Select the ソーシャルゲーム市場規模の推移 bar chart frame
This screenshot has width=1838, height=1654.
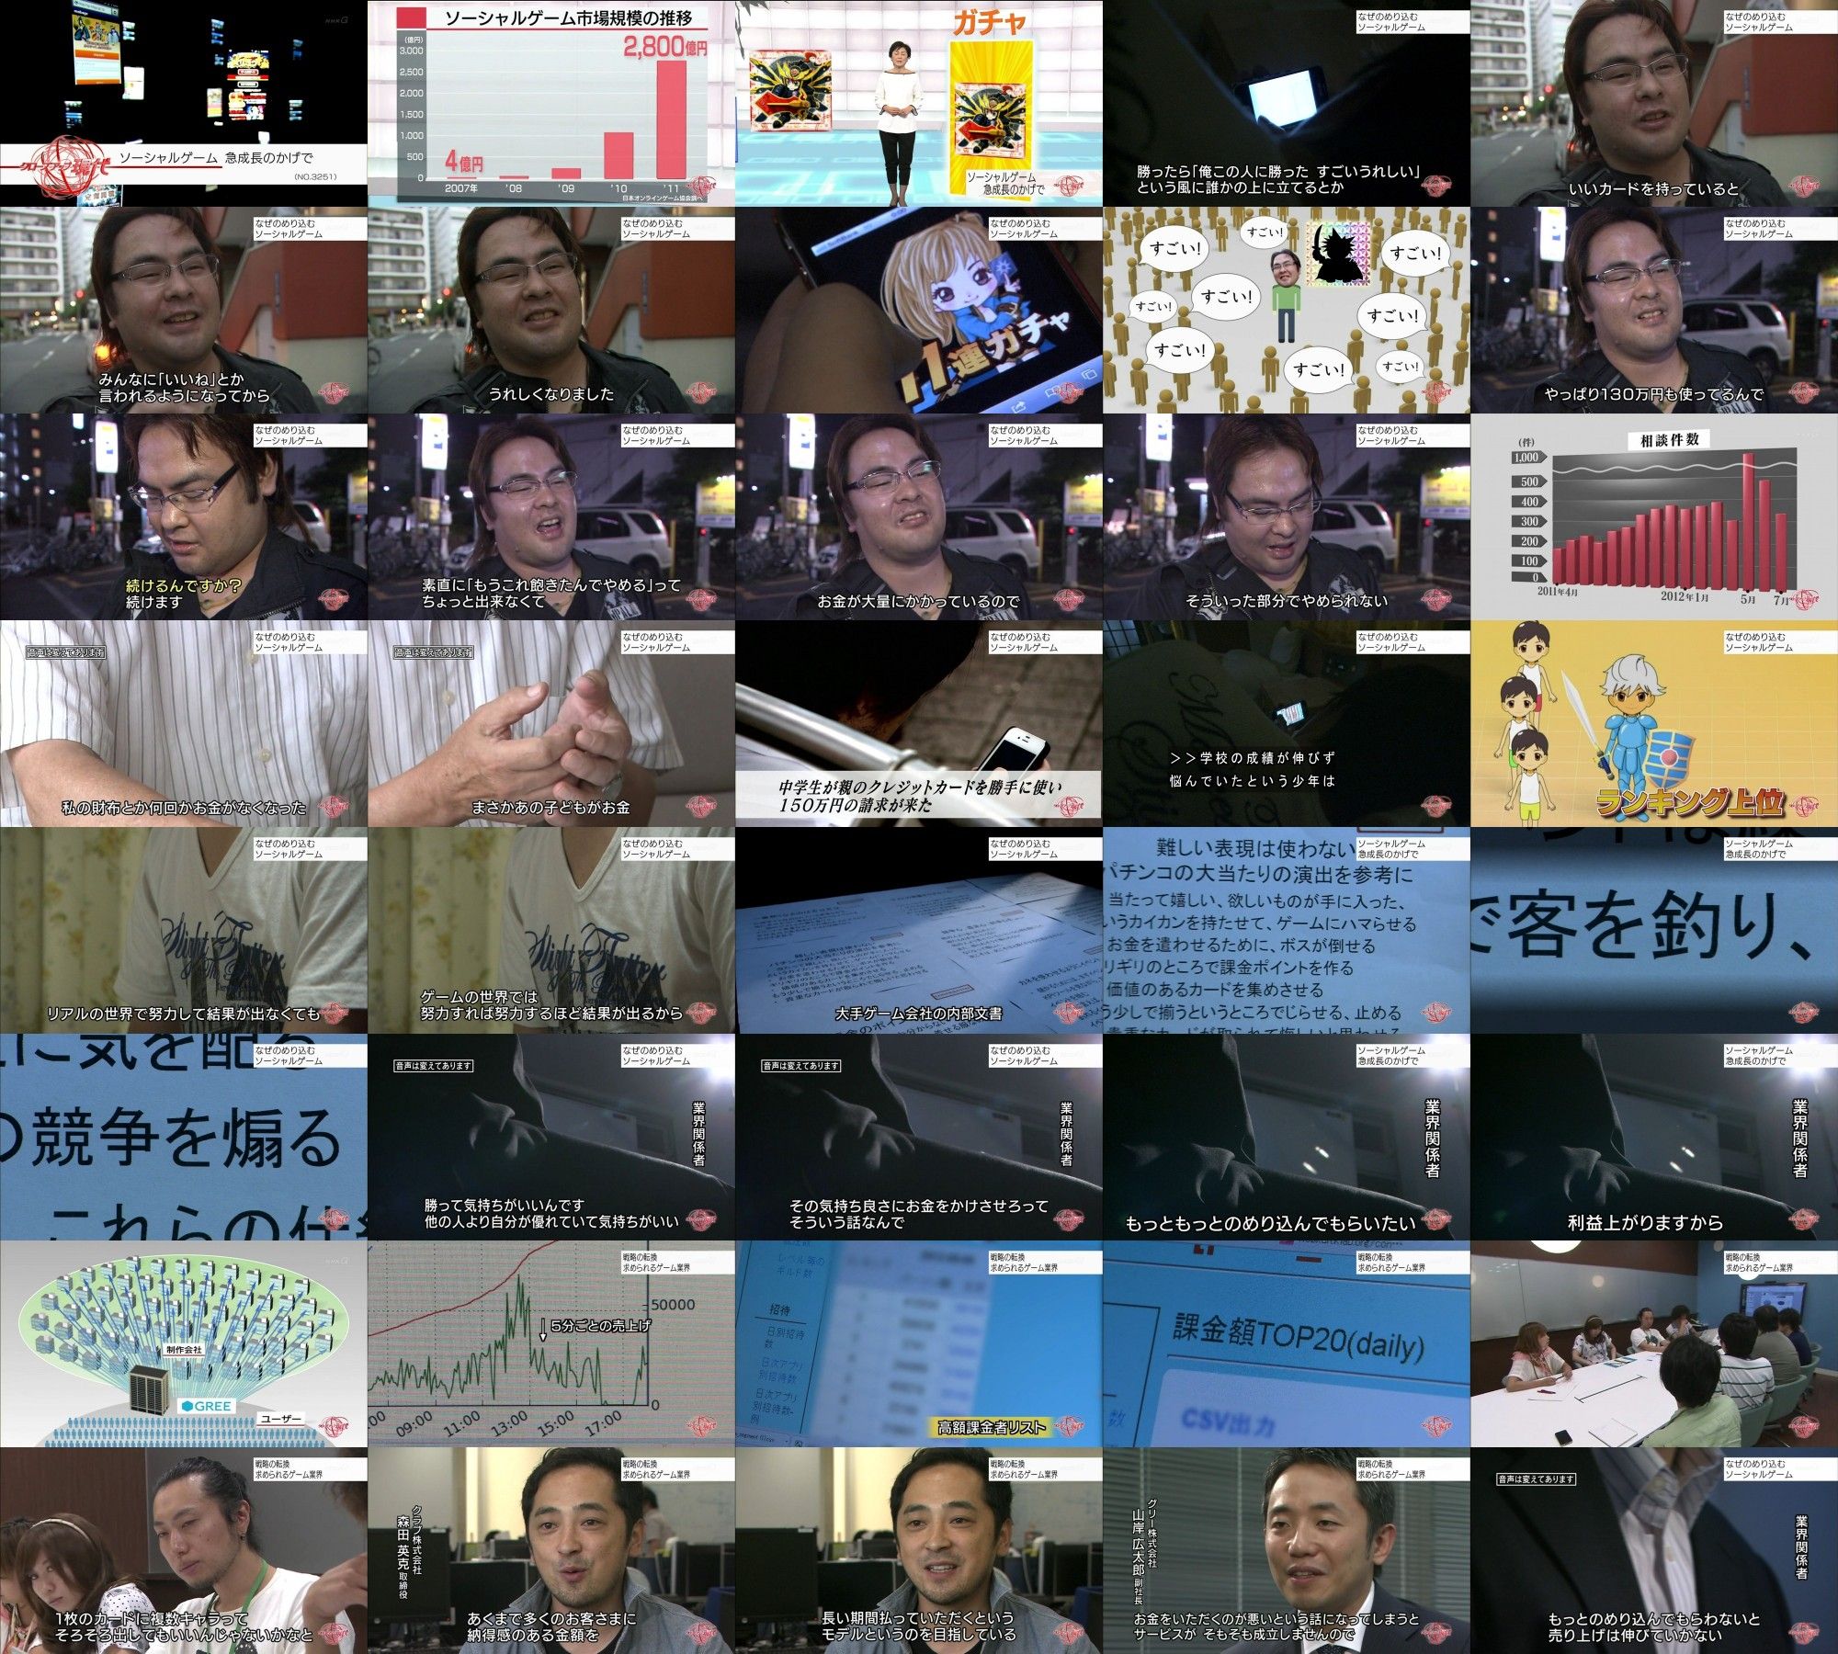(x=551, y=103)
